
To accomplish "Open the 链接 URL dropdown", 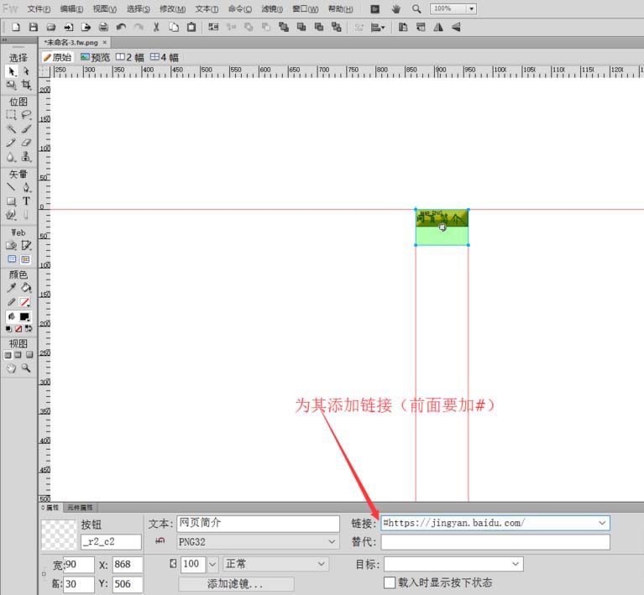I will pos(602,523).
